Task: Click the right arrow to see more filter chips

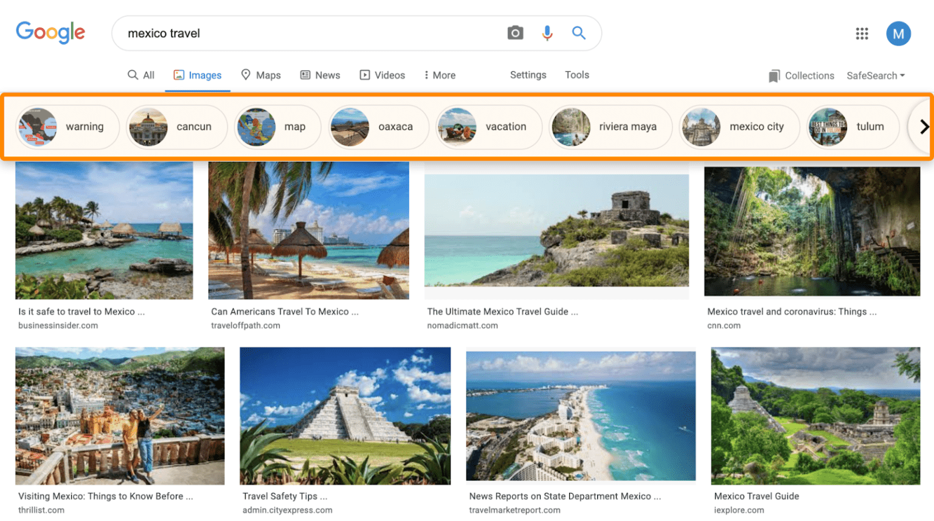Action: click(924, 127)
